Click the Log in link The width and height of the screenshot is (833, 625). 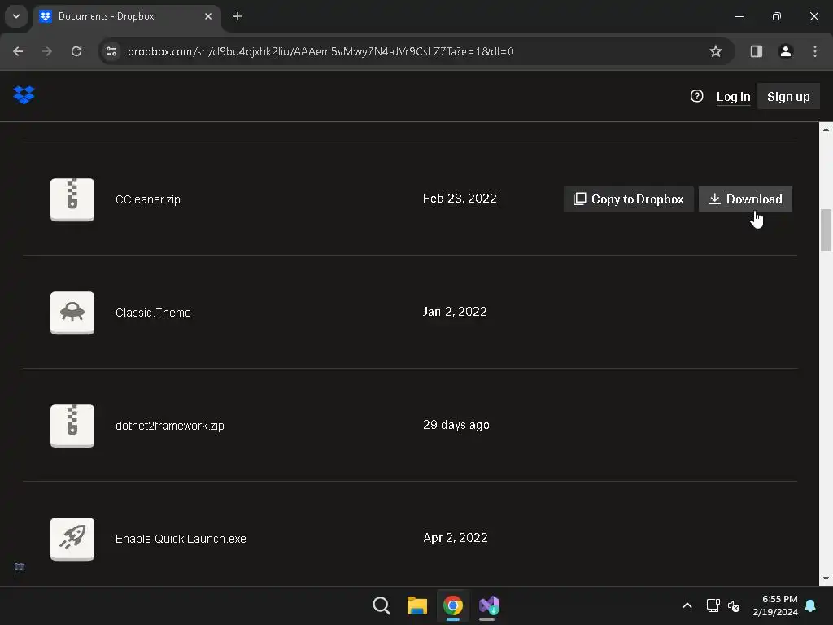coord(733,97)
